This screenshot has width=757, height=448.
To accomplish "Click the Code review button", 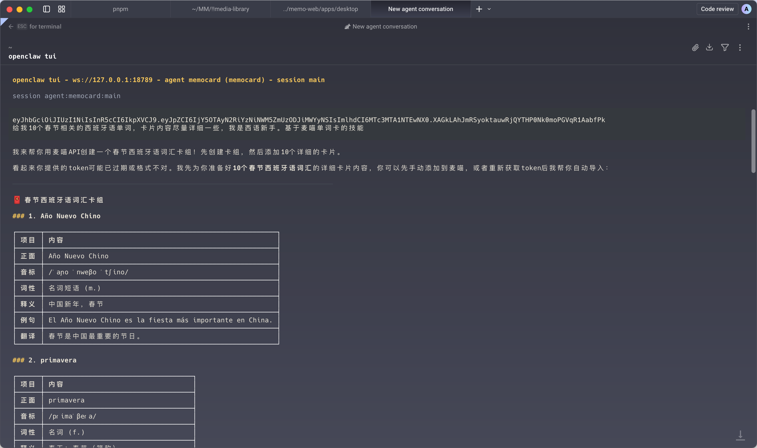I will 717,9.
